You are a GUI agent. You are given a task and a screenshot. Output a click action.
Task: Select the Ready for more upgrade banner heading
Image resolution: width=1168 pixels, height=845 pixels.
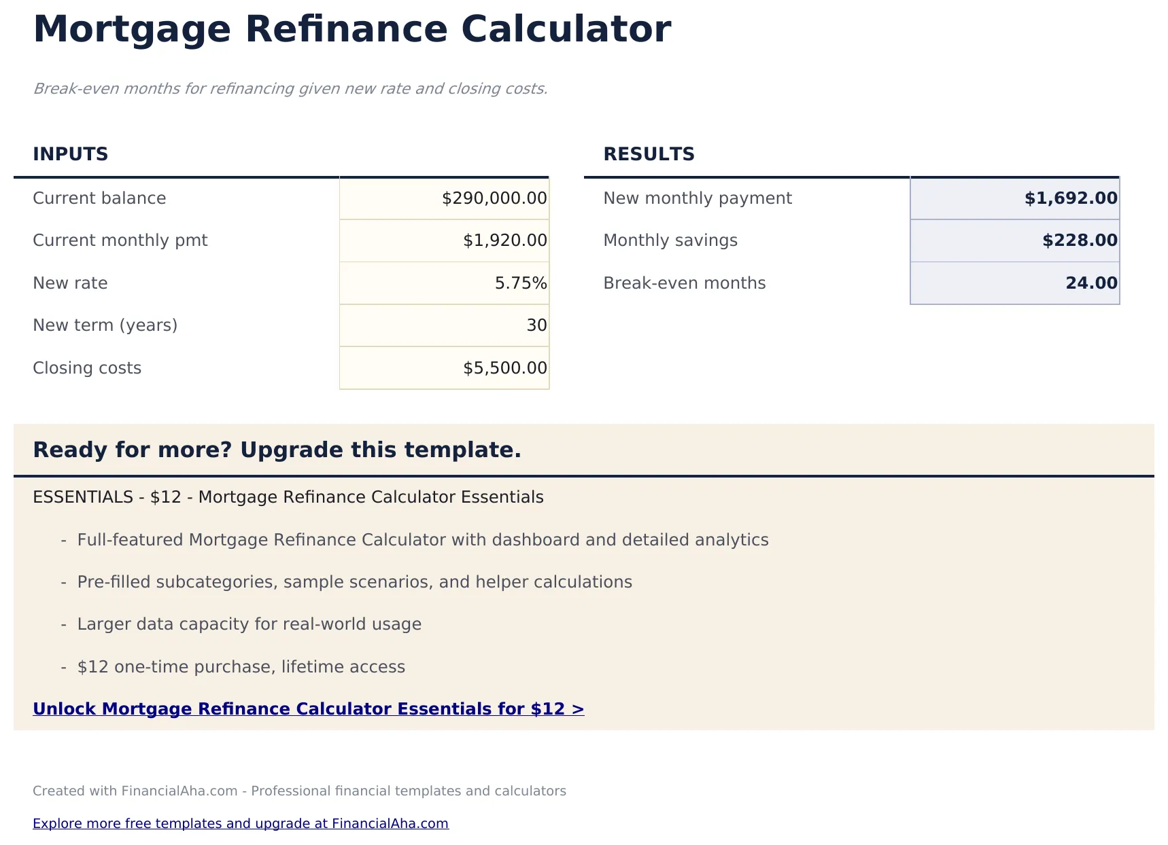[x=277, y=450]
